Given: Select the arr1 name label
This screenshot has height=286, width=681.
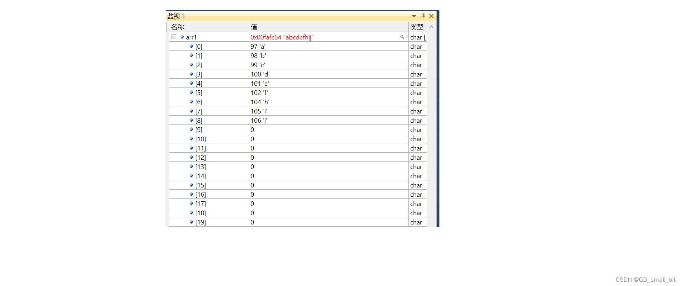Looking at the screenshot, I should tap(191, 37).
